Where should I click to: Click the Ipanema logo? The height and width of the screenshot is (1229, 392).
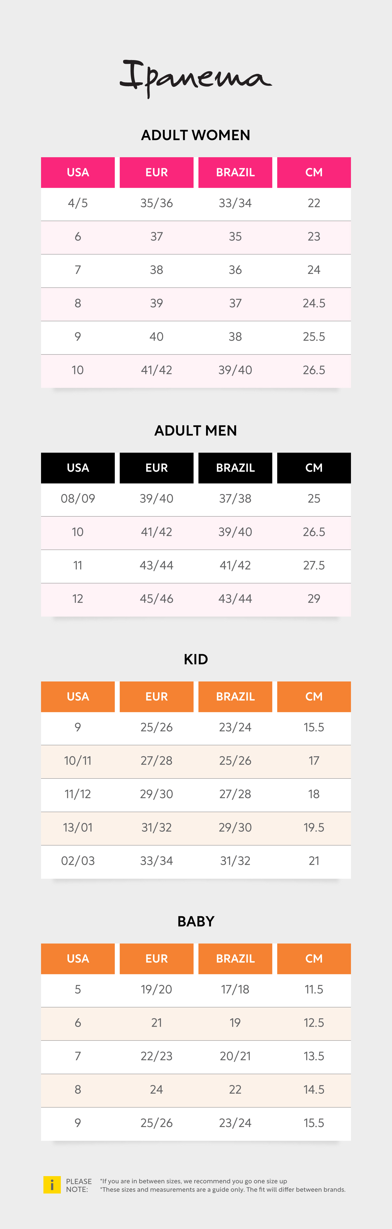[x=195, y=79]
